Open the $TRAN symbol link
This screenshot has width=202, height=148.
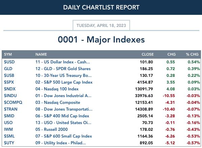[11, 109]
